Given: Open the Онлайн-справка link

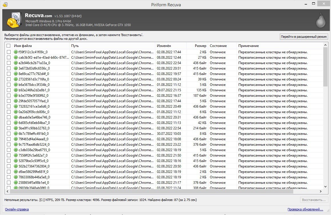Looking at the screenshot, I should point(17,209).
